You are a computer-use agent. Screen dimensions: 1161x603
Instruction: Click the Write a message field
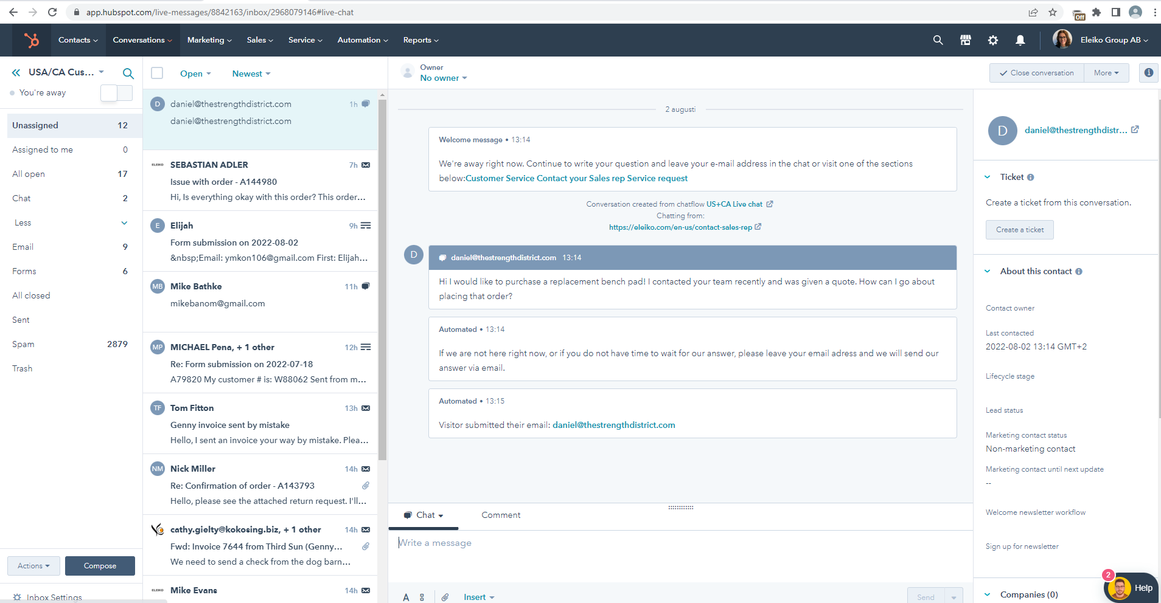678,543
